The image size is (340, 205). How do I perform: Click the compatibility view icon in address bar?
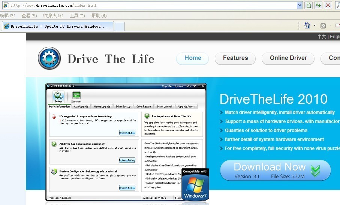(309, 5)
